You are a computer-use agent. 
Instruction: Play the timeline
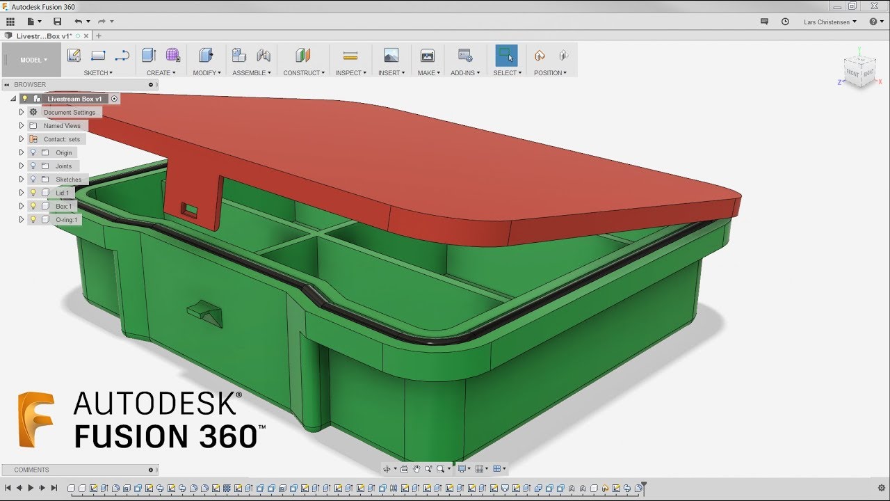[x=31, y=488]
